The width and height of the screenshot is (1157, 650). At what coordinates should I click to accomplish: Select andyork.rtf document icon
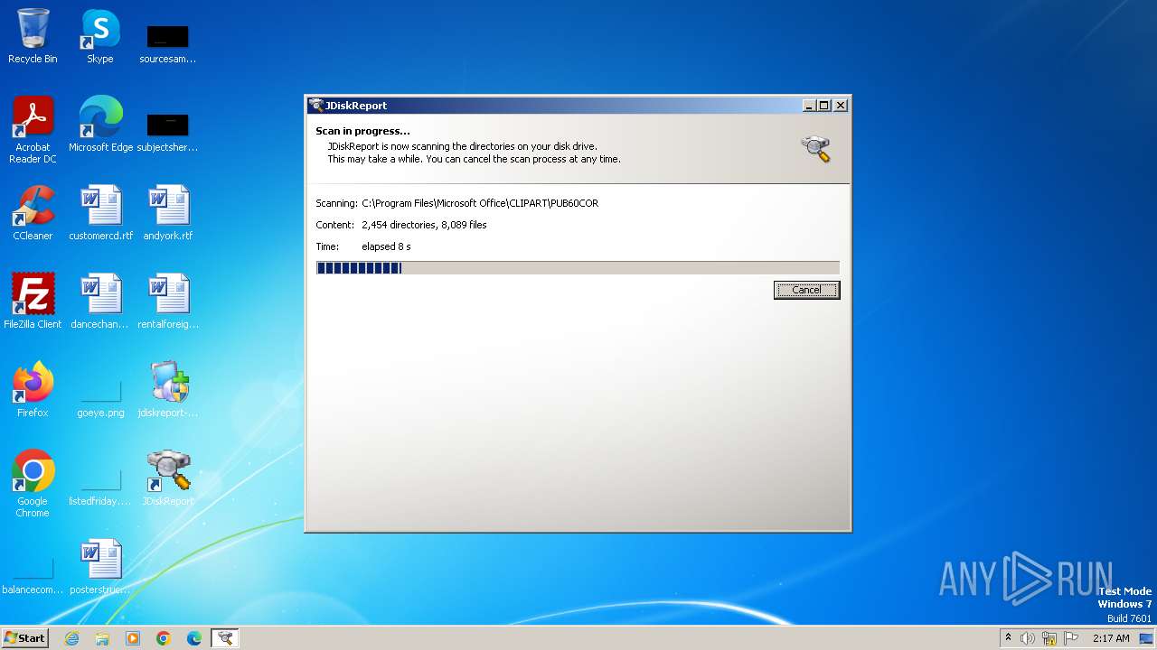(168, 213)
